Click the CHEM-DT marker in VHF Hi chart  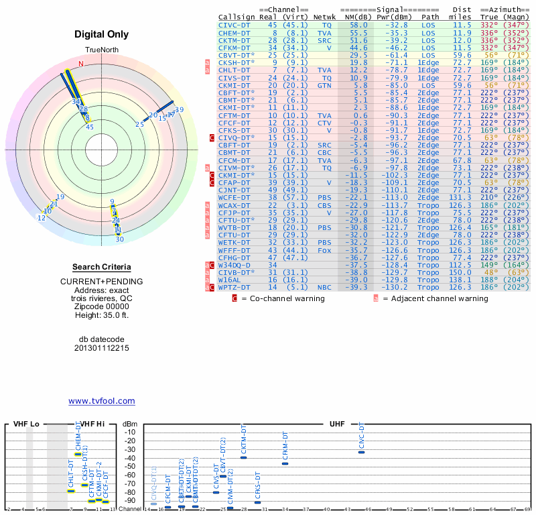pyautogui.click(x=78, y=455)
